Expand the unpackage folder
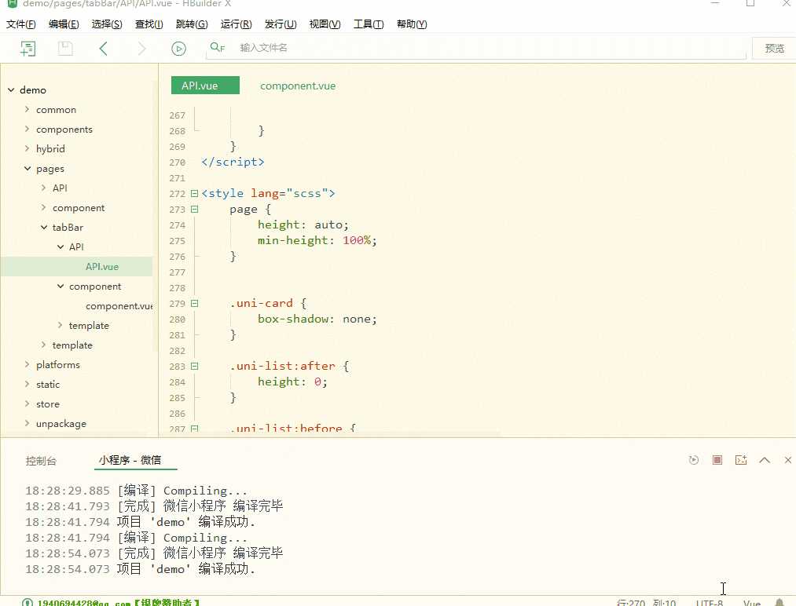The image size is (796, 606). tap(28, 423)
